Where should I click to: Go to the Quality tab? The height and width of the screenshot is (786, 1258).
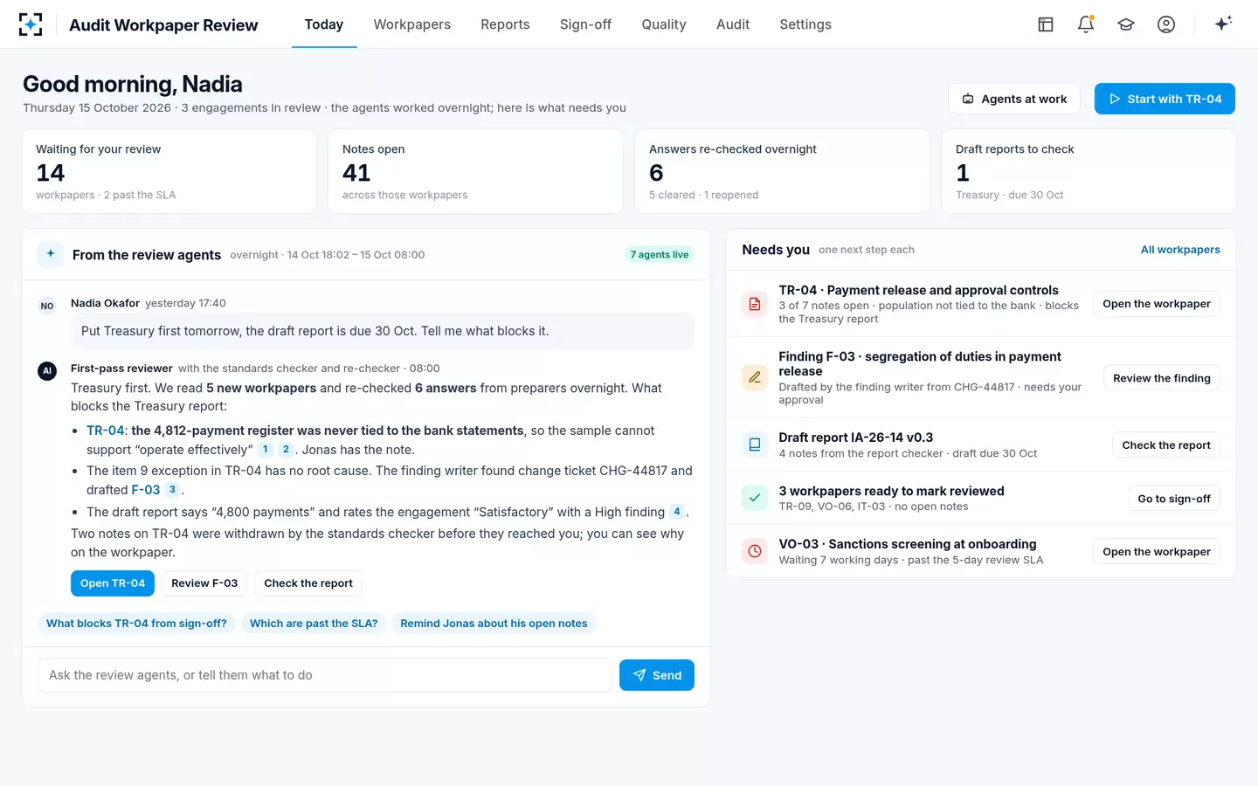pos(664,24)
